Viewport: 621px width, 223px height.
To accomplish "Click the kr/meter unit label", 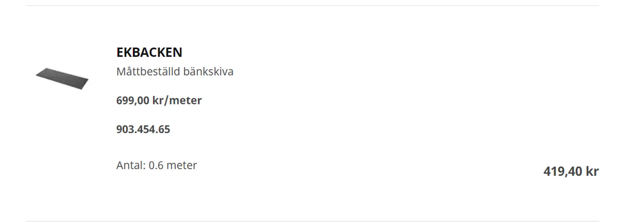I will click(177, 100).
